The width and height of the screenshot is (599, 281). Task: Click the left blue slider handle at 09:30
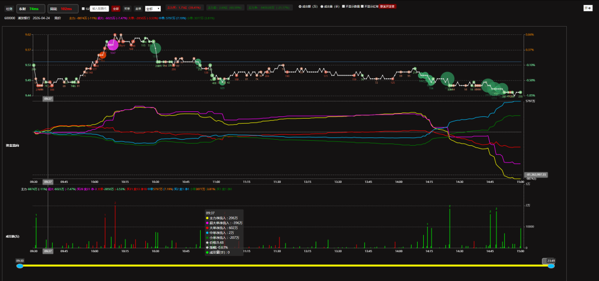pos(20,266)
